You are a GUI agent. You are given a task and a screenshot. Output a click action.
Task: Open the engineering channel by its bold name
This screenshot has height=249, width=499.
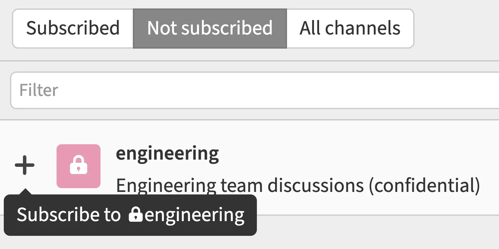[x=167, y=154]
